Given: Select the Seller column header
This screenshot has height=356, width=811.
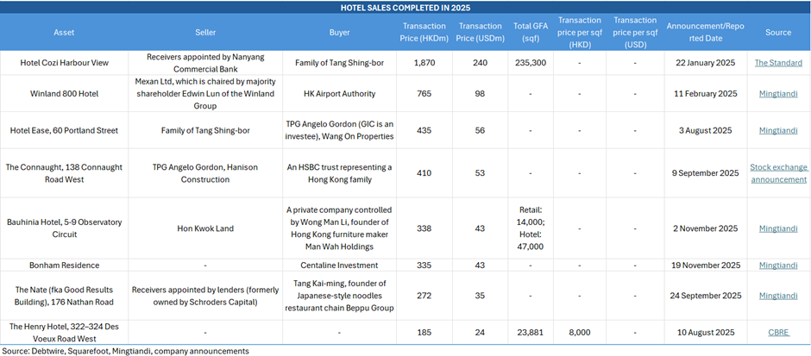Looking at the screenshot, I should [205, 32].
